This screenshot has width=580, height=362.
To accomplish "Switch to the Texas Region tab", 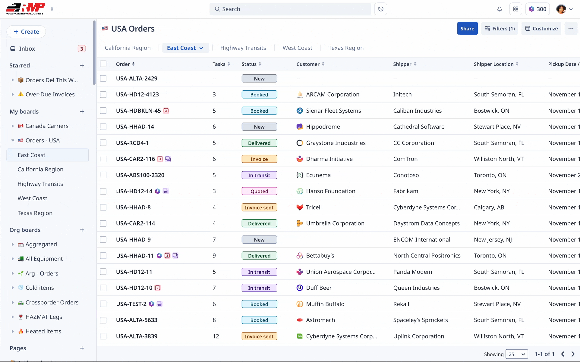I will click(x=346, y=48).
